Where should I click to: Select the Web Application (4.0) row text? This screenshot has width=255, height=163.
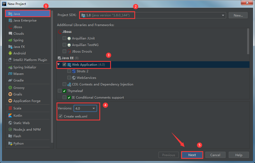coord(89,65)
